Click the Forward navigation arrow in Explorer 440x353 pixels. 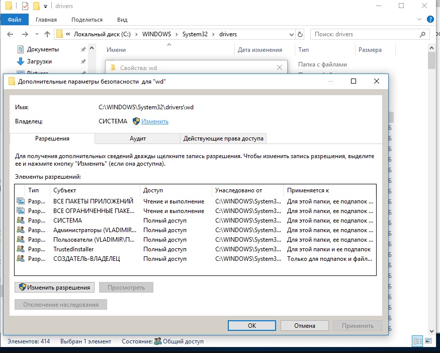25,34
